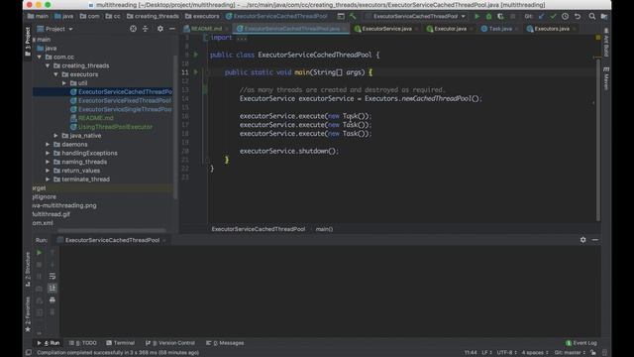Expand the return_values folder
This screenshot has height=357, width=634.
[x=48, y=171]
